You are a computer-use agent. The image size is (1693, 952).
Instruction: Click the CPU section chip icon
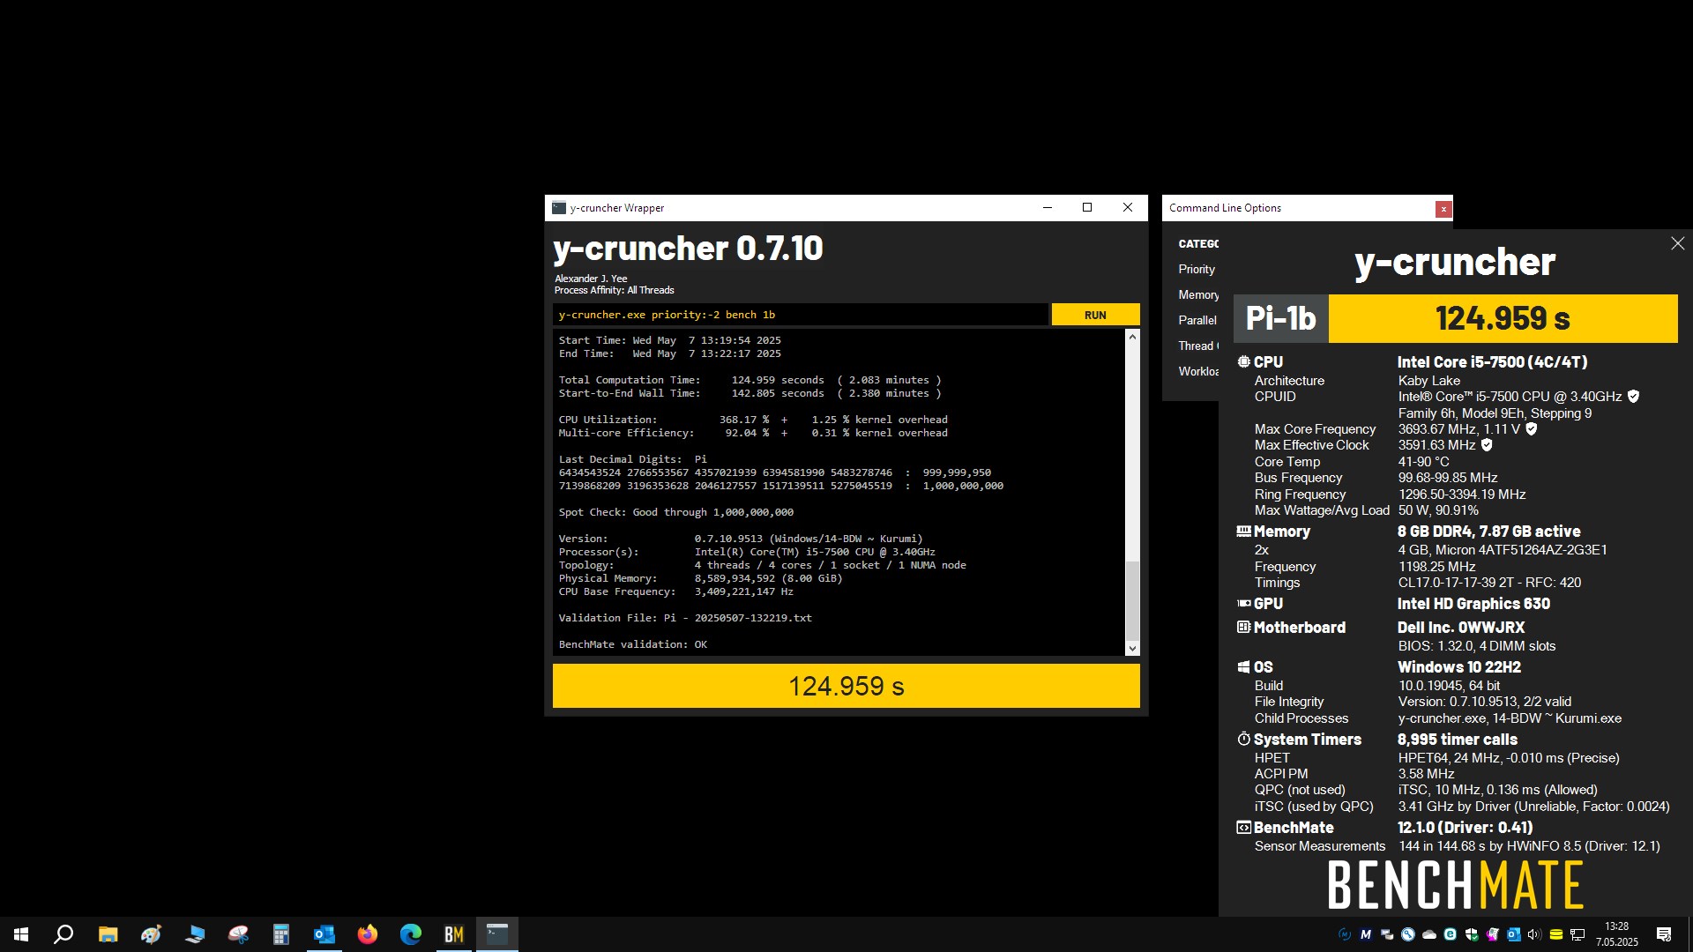(1243, 361)
